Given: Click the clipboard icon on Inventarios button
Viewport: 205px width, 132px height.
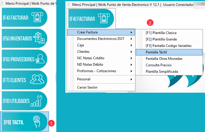Looking at the screenshot, I should pos(39,38).
